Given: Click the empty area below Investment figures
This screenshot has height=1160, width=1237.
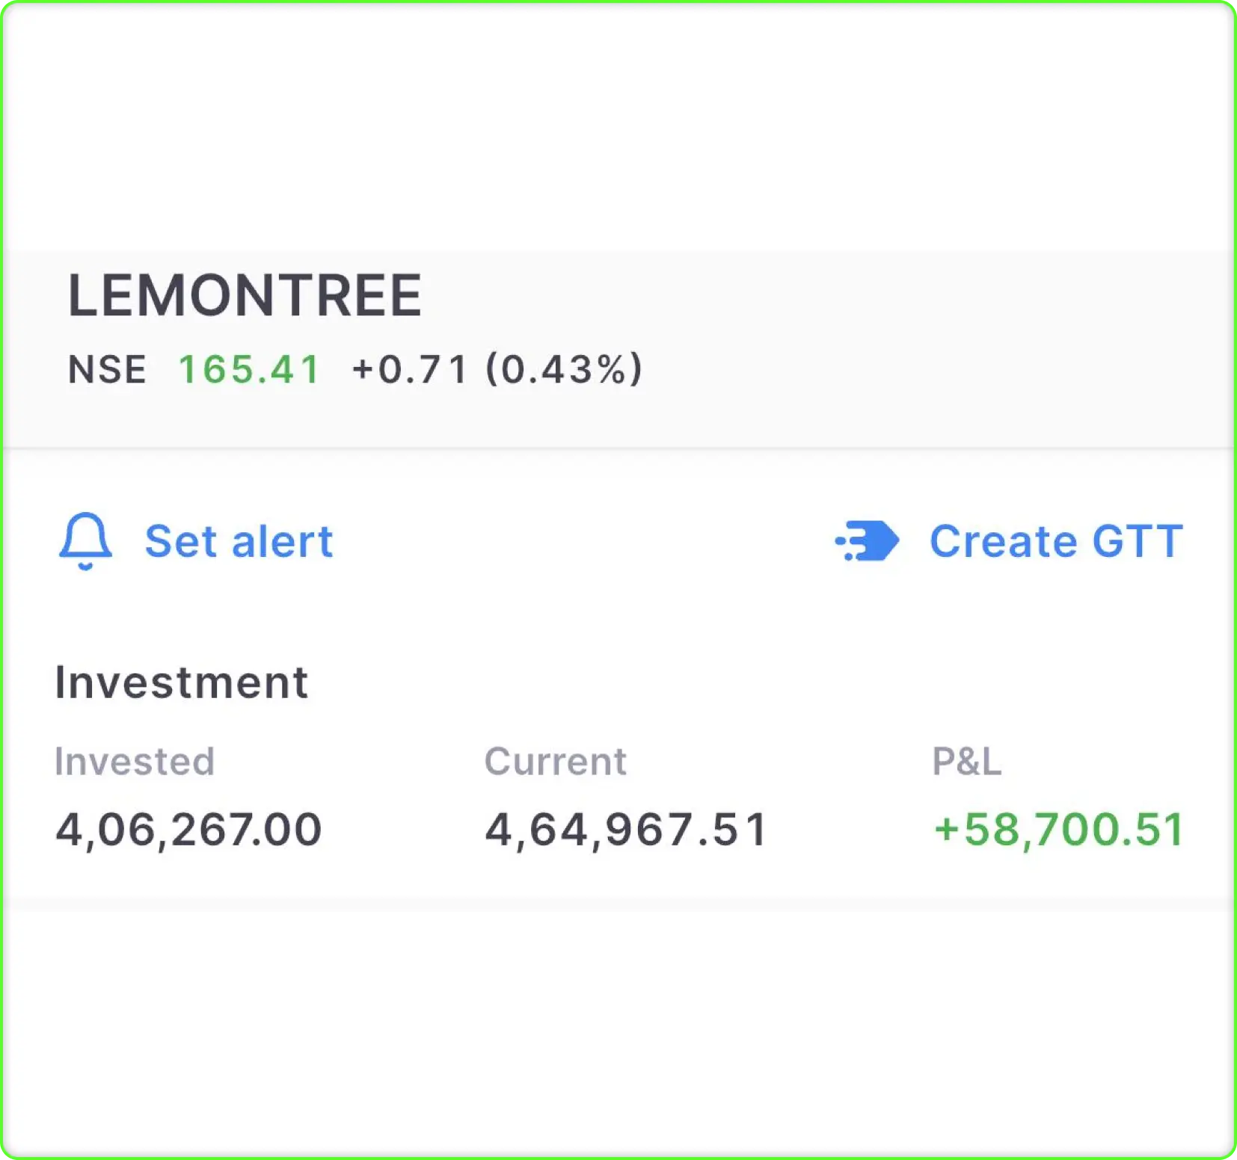Looking at the screenshot, I should coord(618,1031).
